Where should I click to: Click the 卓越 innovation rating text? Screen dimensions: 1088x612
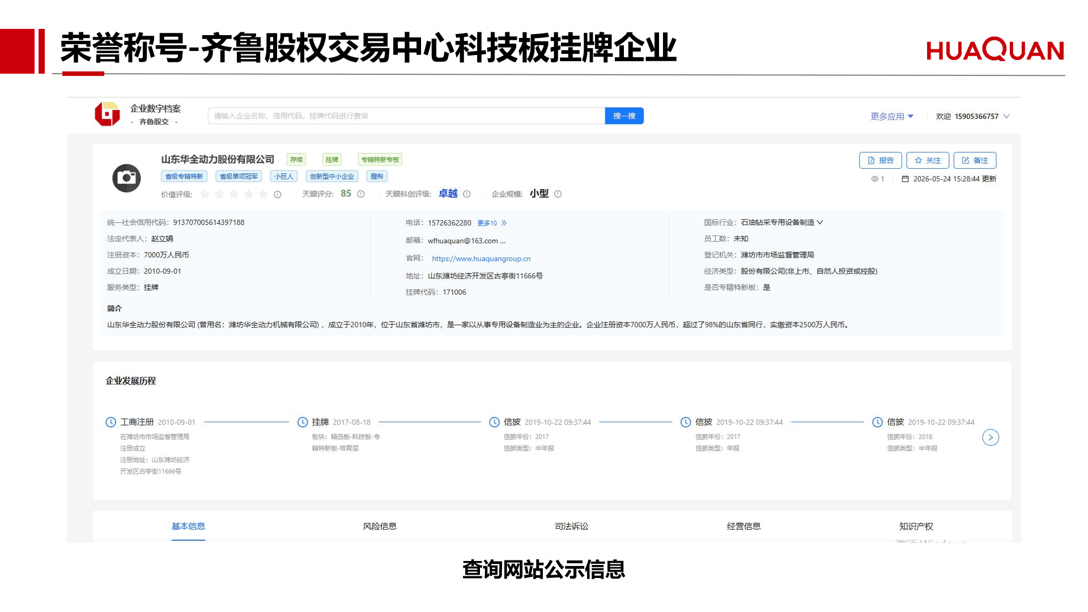(x=448, y=194)
